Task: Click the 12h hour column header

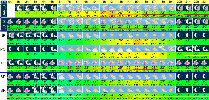Action: (112, 2)
